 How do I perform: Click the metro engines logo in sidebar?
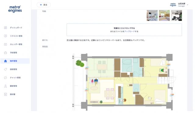[x=15, y=9]
